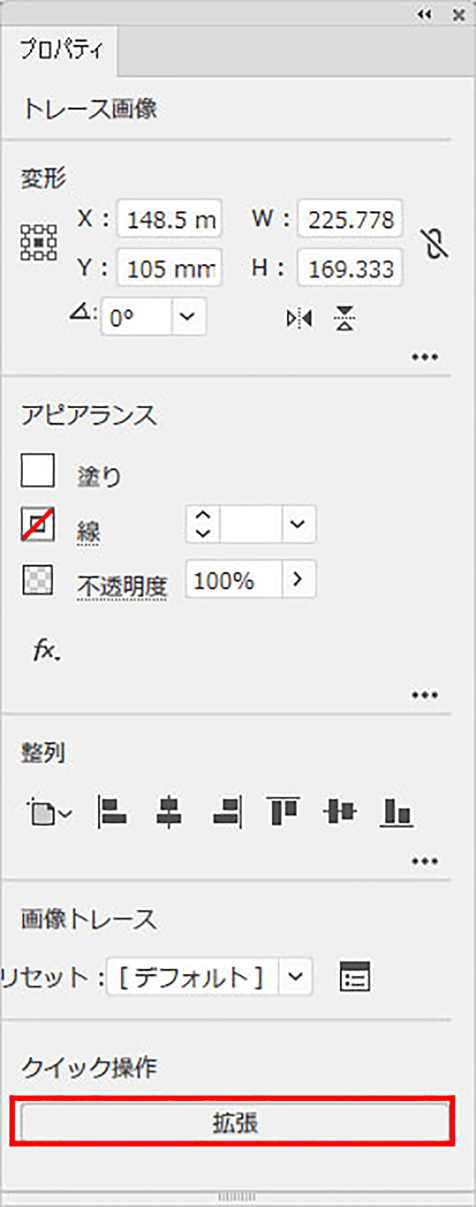Click the flip vertical icon
This screenshot has width=476, height=1207.
tap(345, 318)
